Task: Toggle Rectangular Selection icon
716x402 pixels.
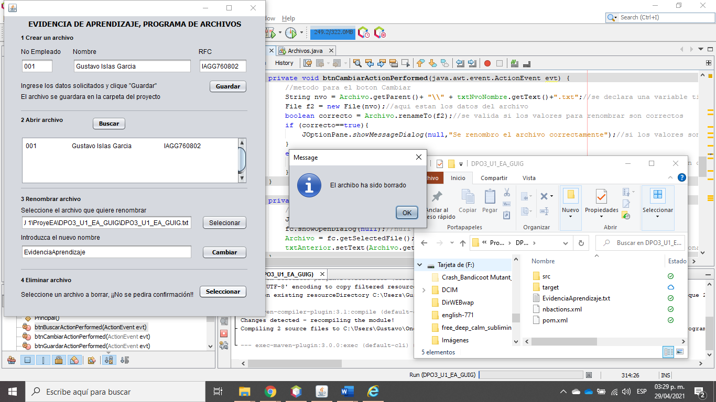Action: [x=406, y=63]
